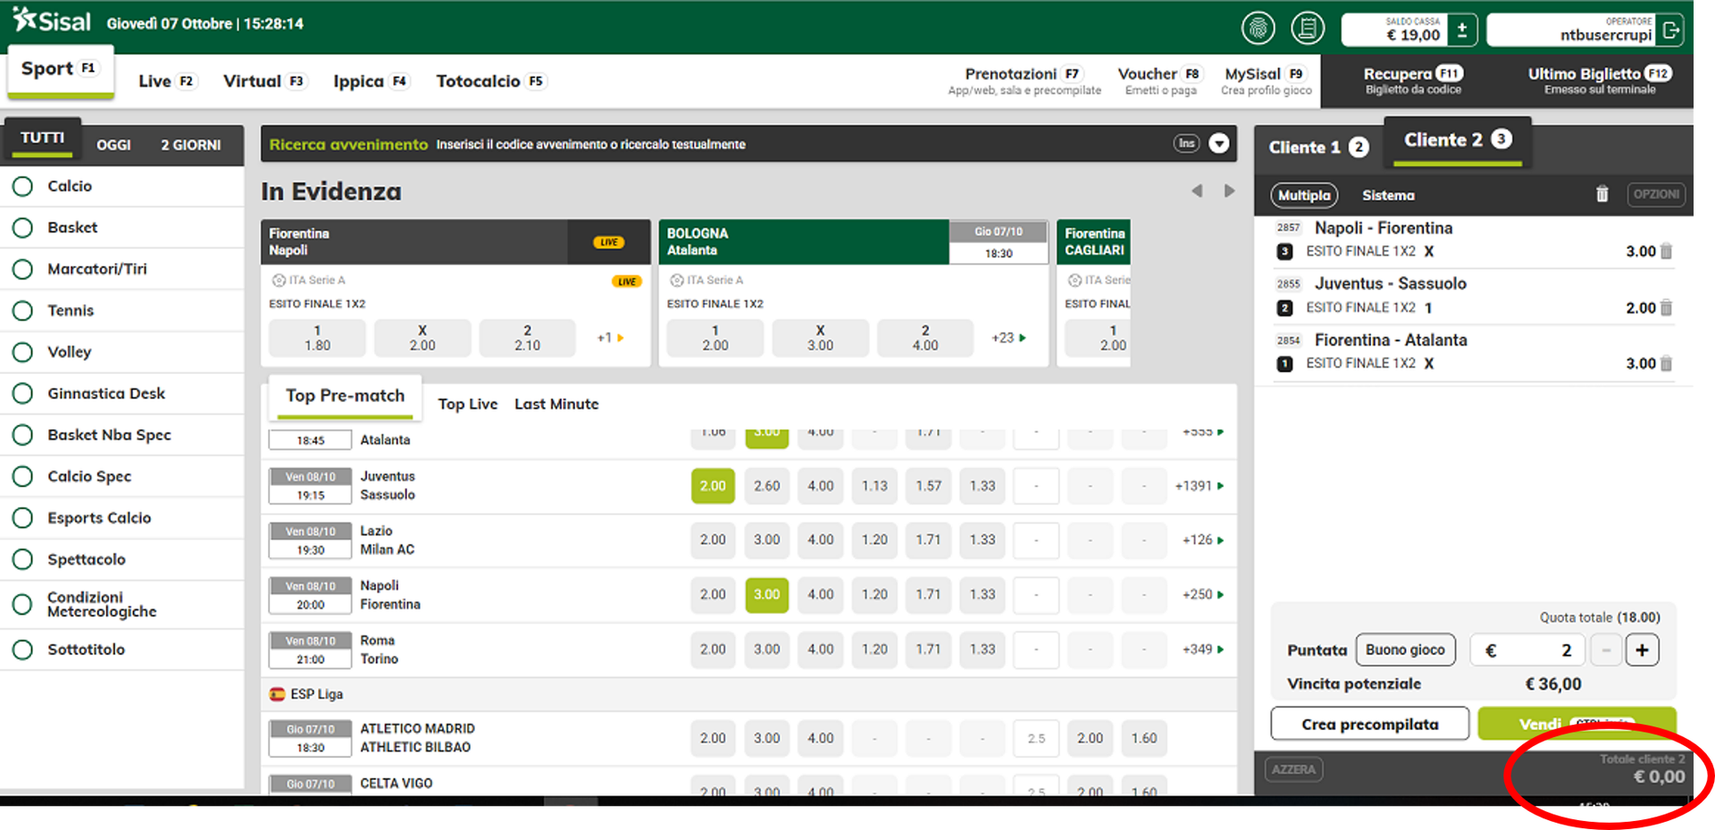Go to next In Evidenza card arrow

[1229, 191]
